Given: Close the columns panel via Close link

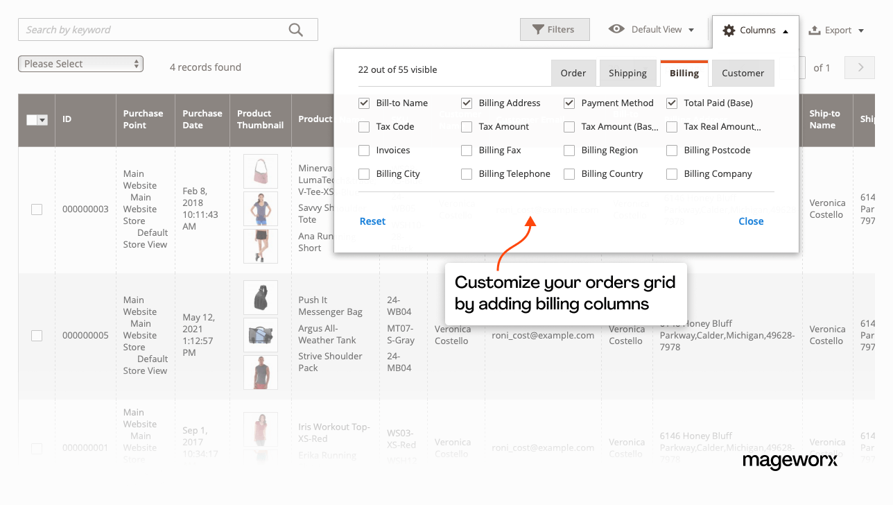Looking at the screenshot, I should pos(751,221).
